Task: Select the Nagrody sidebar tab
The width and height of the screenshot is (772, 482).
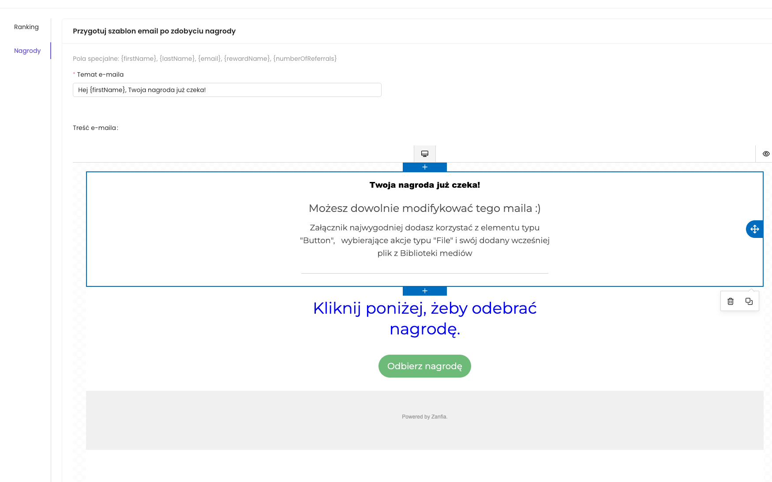Action: pos(27,51)
